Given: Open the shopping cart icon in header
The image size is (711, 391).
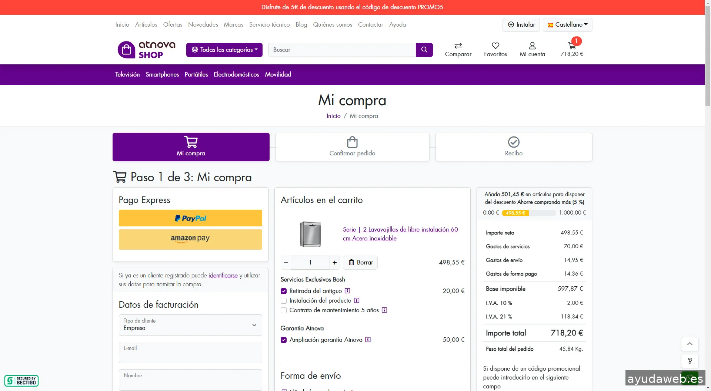Looking at the screenshot, I should point(571,46).
